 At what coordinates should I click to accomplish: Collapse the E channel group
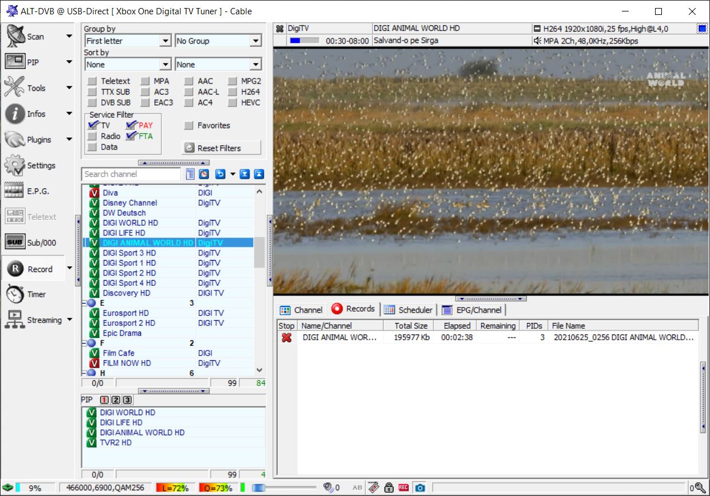point(84,302)
